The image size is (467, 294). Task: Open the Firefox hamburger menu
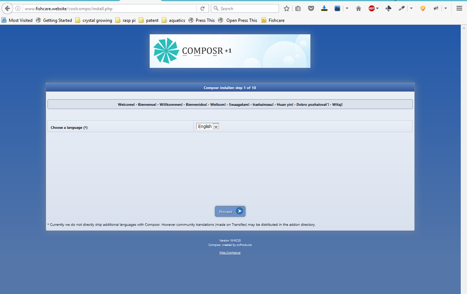coord(459,8)
